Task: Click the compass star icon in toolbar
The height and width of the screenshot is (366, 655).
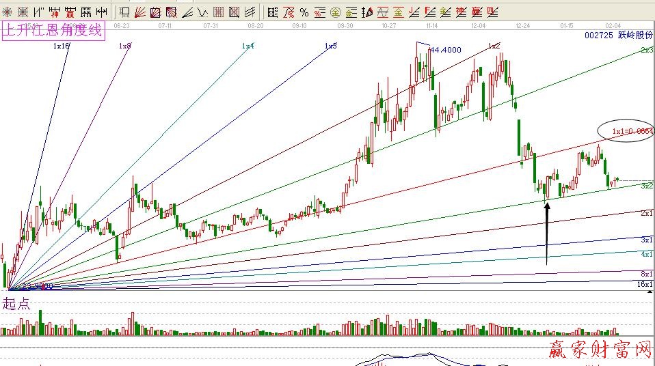Action: [x=8, y=12]
